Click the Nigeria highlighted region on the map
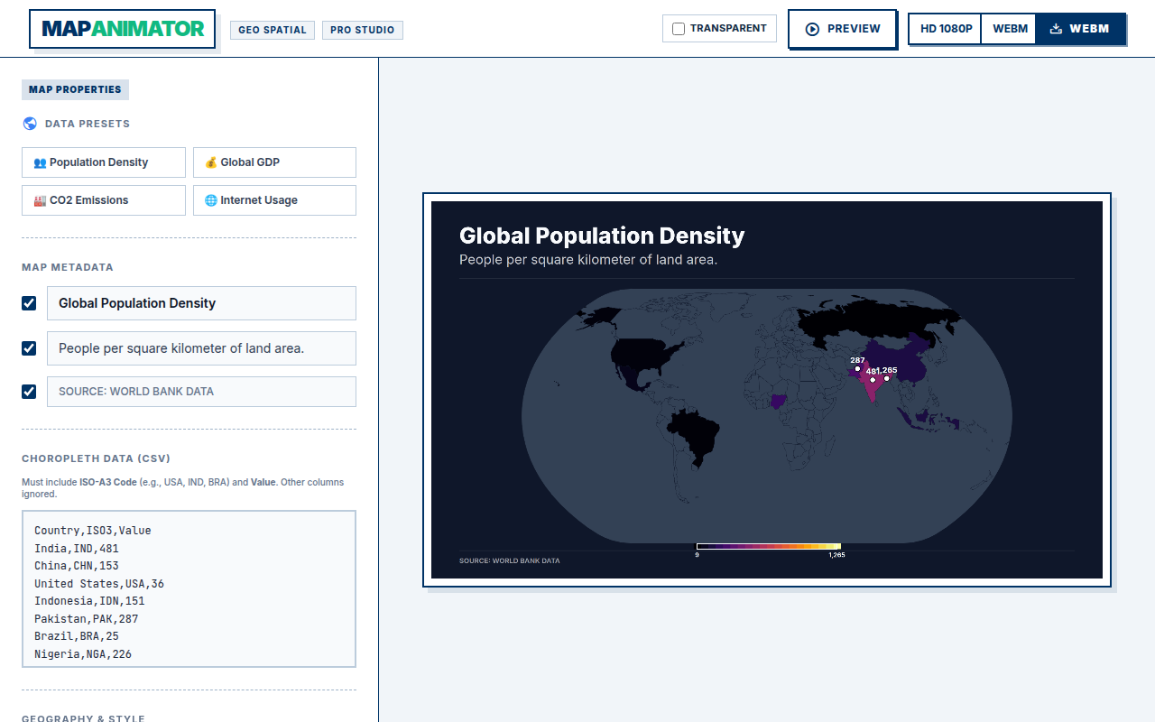The width and height of the screenshot is (1155, 722). (780, 401)
